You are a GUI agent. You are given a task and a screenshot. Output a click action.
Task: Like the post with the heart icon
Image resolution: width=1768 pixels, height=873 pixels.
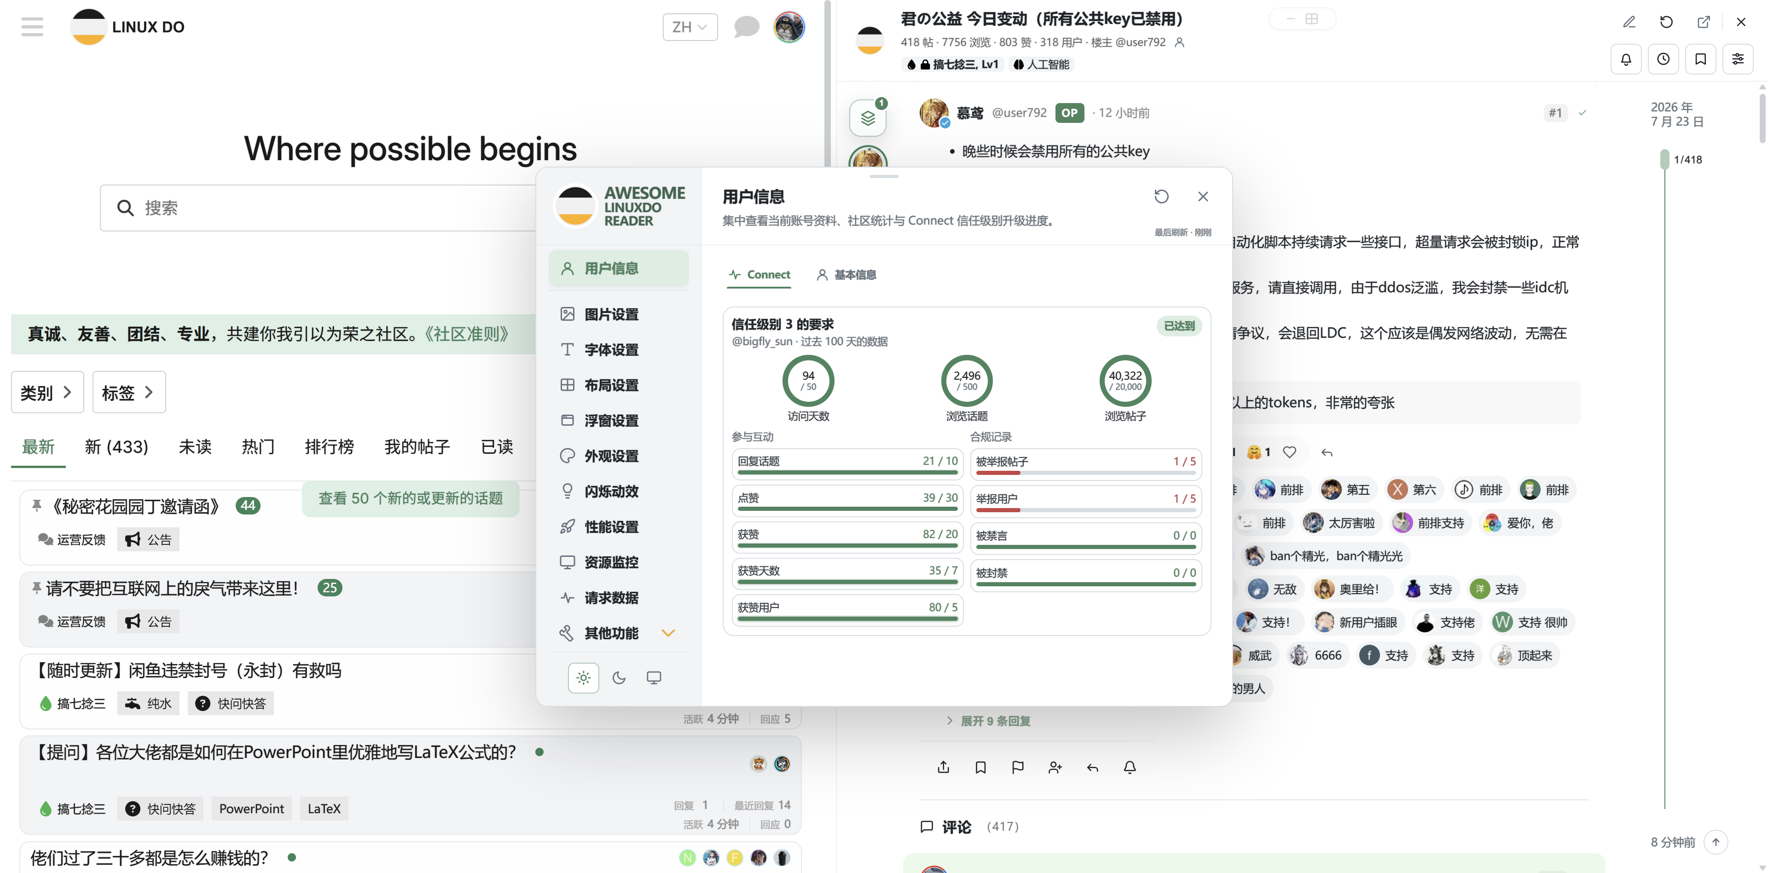click(x=1290, y=452)
